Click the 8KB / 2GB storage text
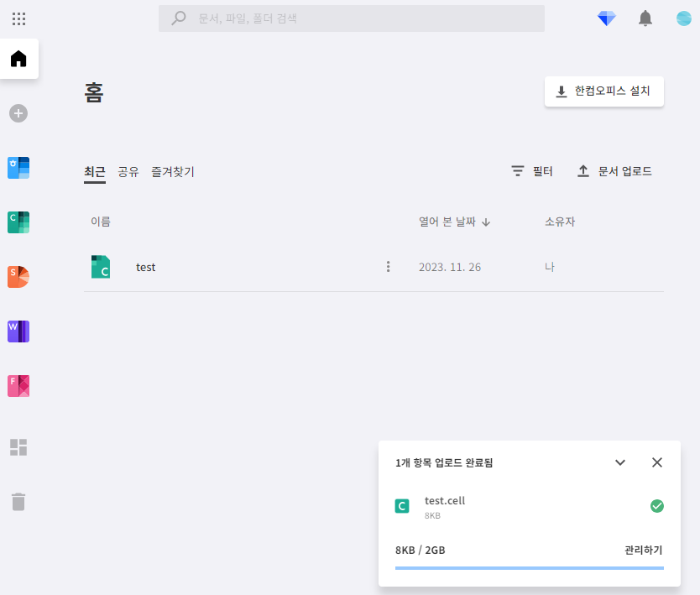 (421, 550)
